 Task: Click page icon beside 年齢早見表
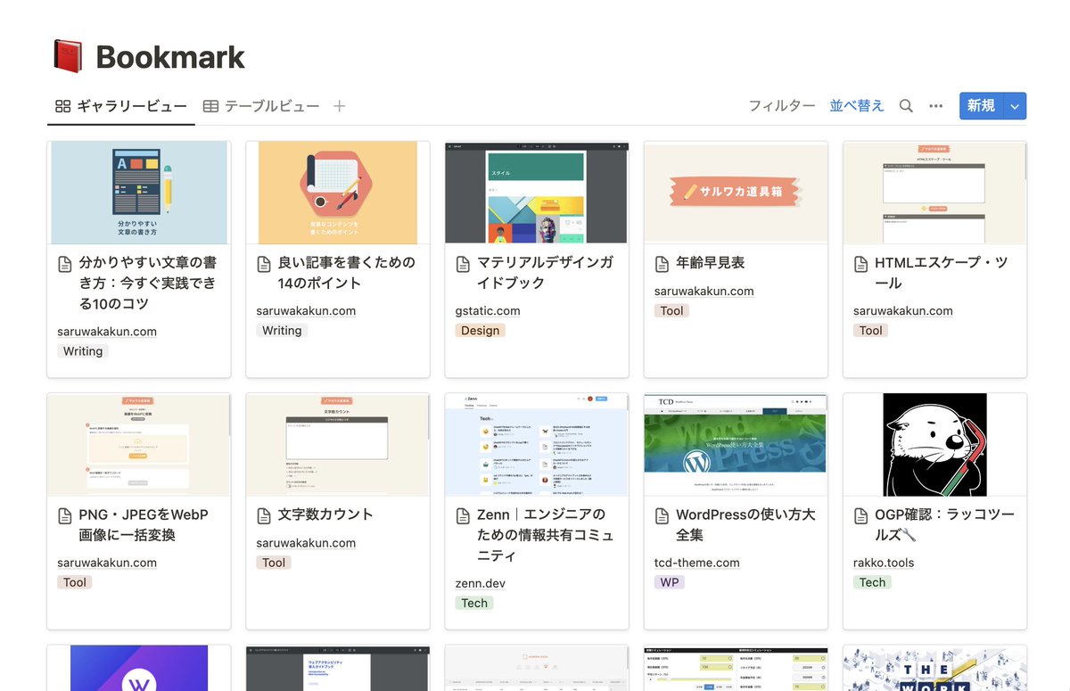tap(662, 264)
